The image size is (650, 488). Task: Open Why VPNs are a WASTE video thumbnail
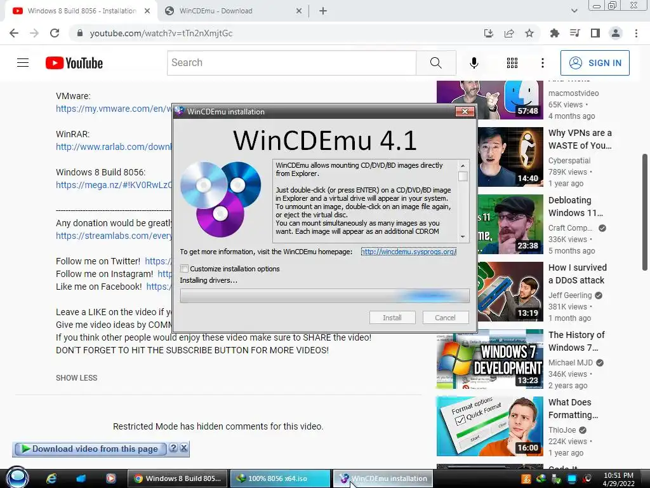click(x=510, y=157)
